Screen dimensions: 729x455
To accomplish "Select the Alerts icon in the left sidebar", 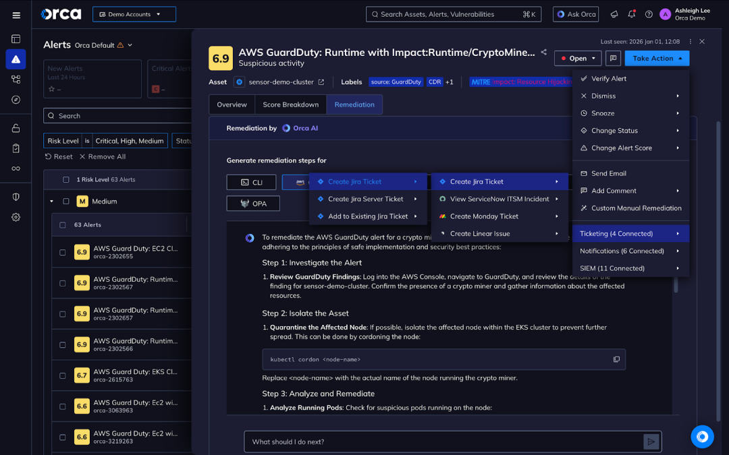I will [15, 58].
